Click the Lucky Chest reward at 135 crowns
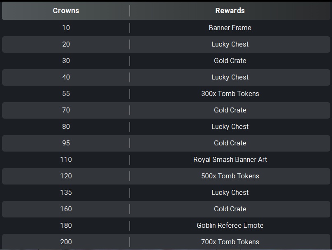This screenshot has height=250, width=332. [x=230, y=192]
